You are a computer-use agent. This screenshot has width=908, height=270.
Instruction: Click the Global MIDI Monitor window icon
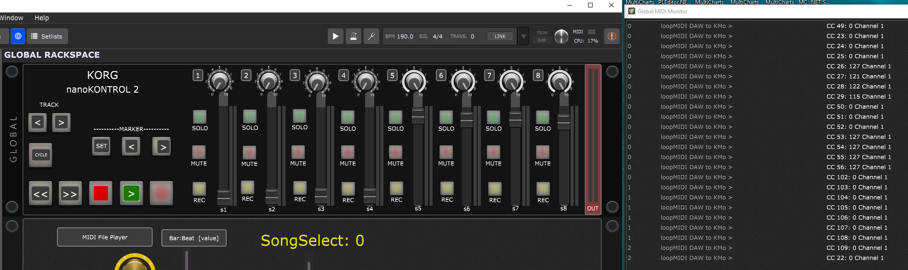[x=632, y=11]
